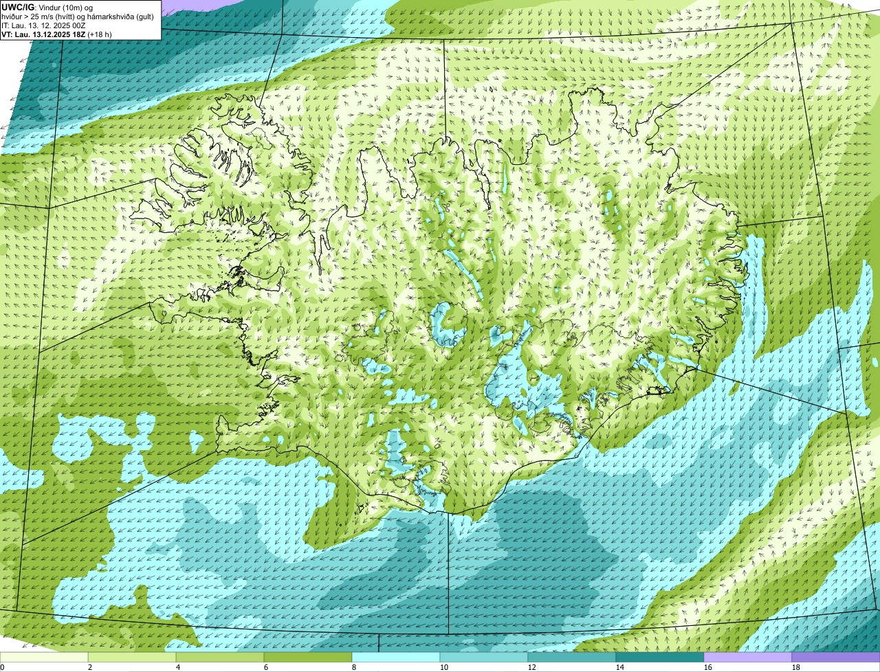
Task: Click the 4–6 m/s green legend swatch
Action: (220, 657)
